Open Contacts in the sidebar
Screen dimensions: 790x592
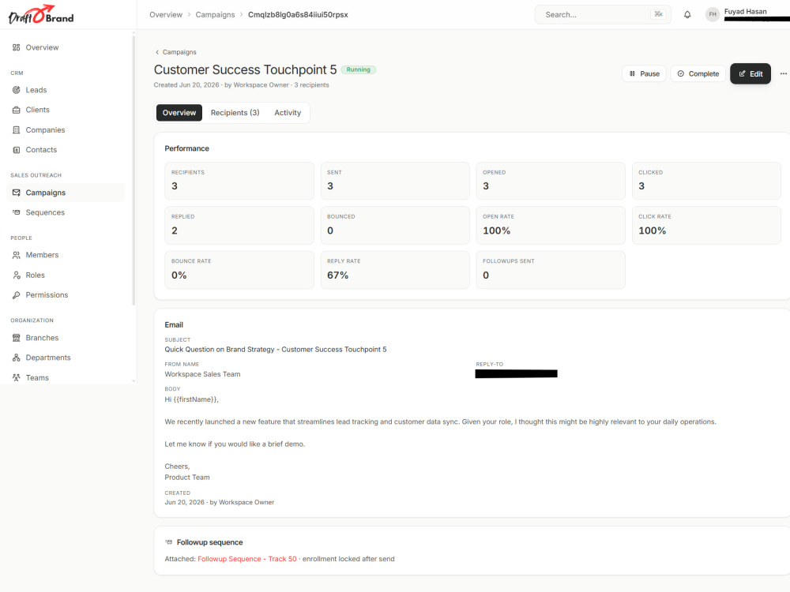[x=66, y=150]
